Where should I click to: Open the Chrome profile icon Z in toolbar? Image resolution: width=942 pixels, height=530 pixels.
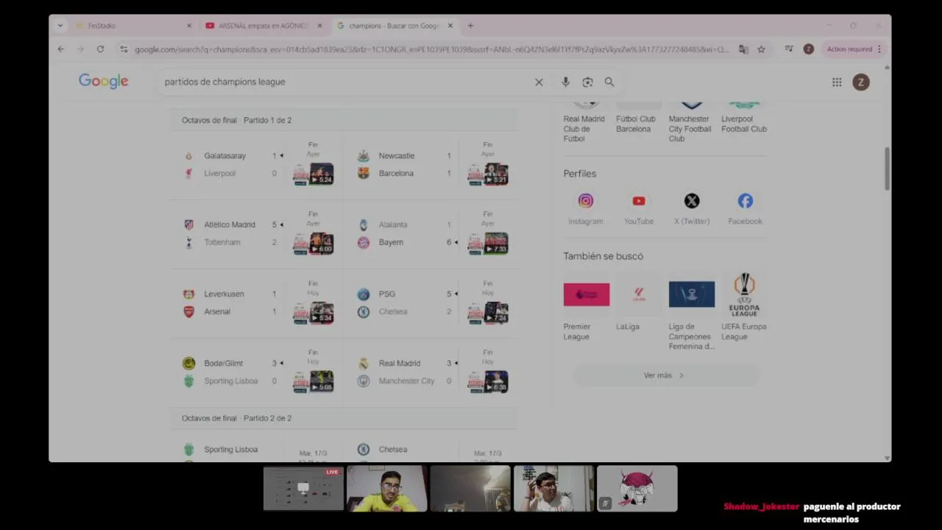point(808,49)
